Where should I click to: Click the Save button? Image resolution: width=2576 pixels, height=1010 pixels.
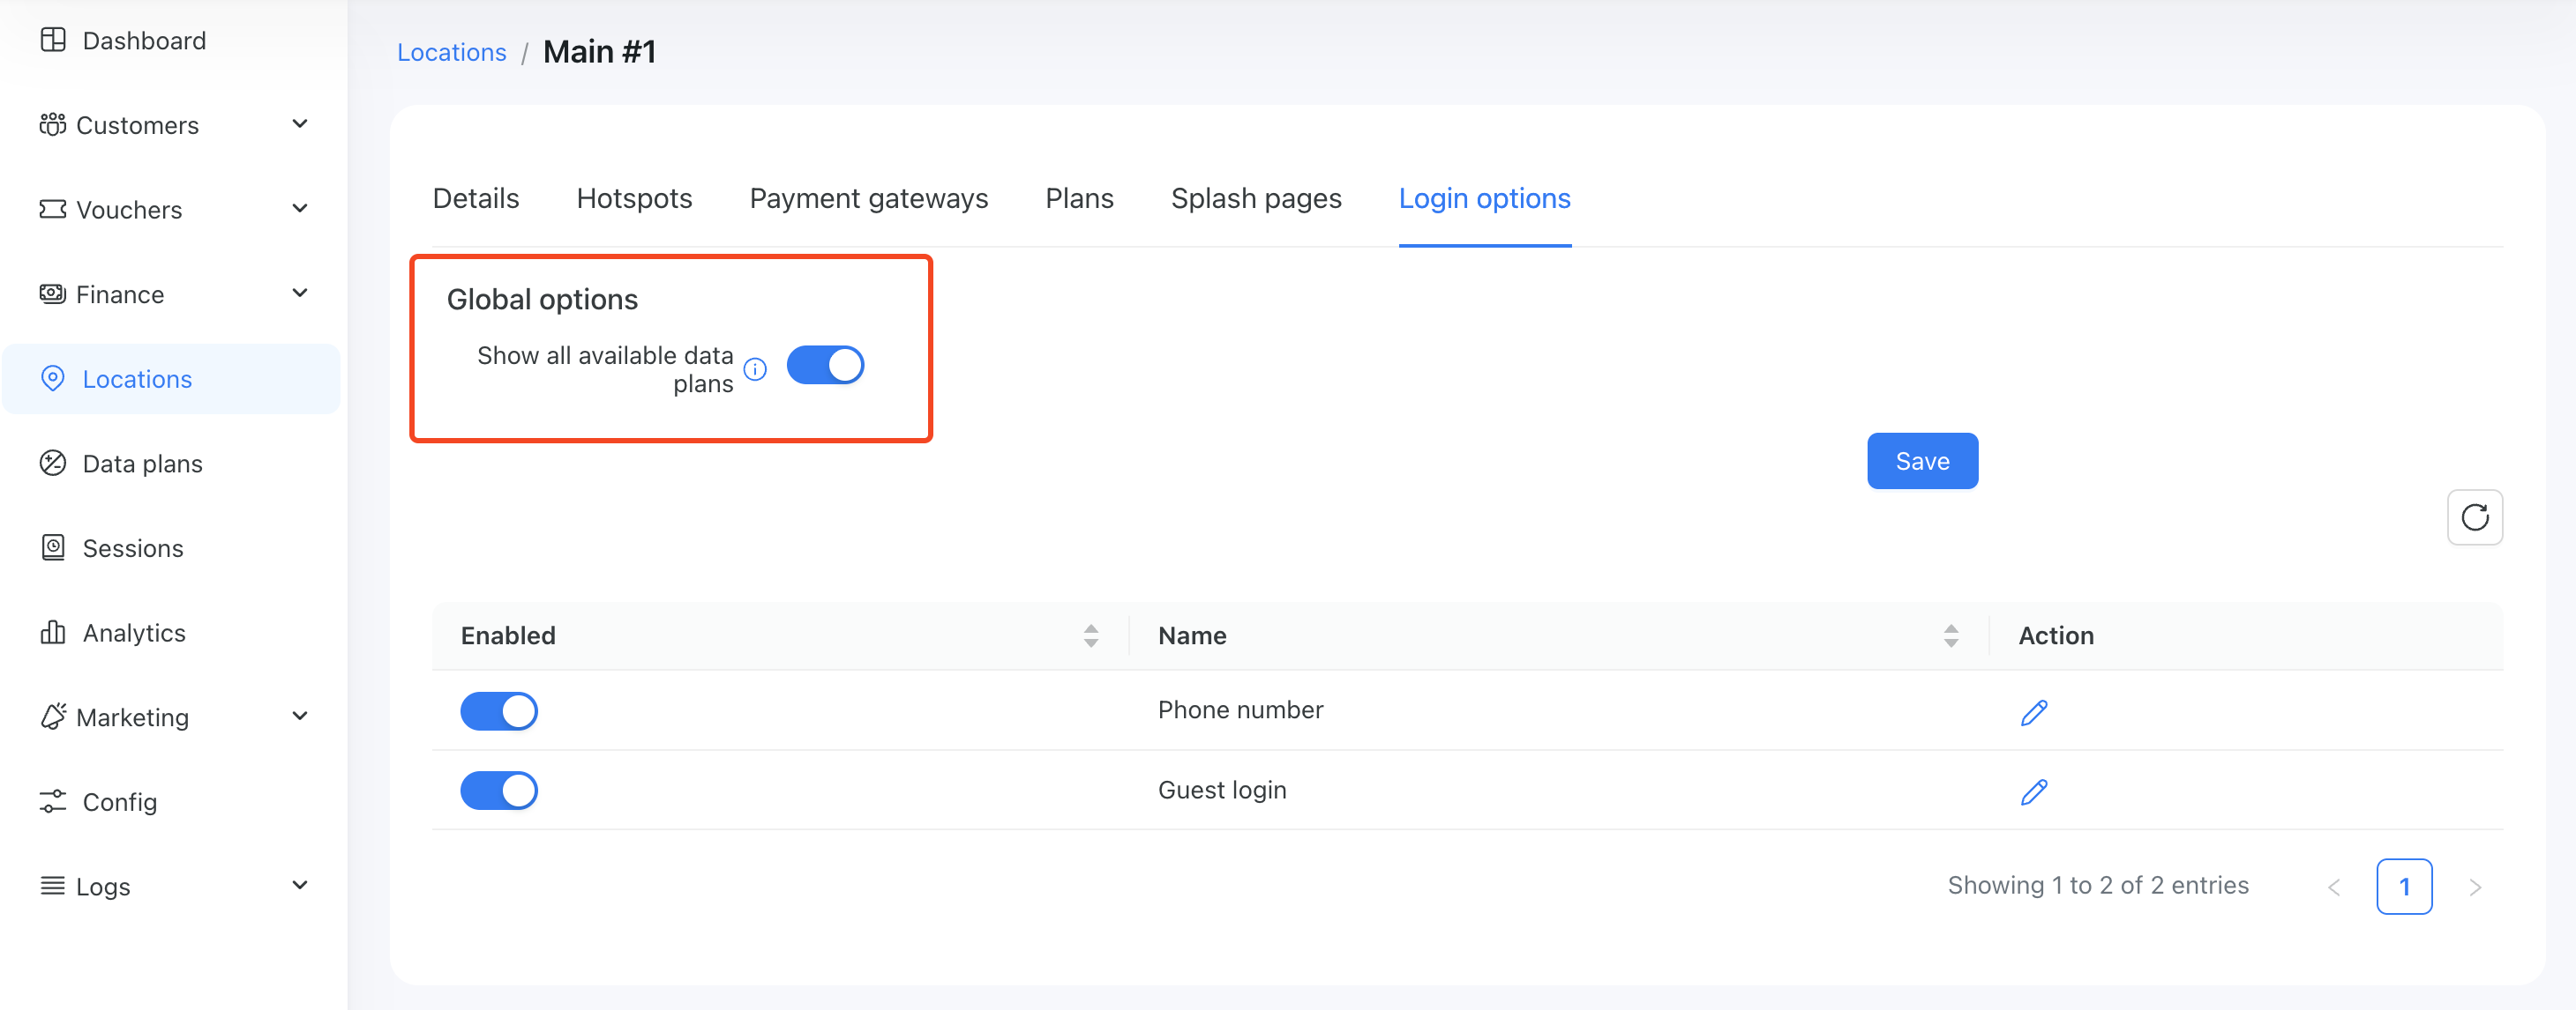click(1921, 461)
